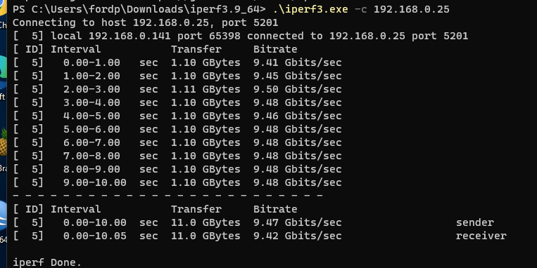Click the 1.11 GBytes transfer value
The height and width of the screenshot is (268, 537).
[x=206, y=89]
